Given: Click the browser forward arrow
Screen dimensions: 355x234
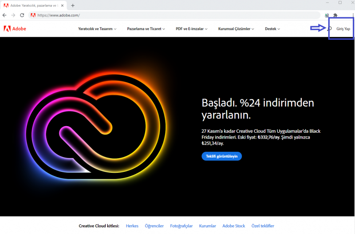Looking at the screenshot, I should point(13,15).
